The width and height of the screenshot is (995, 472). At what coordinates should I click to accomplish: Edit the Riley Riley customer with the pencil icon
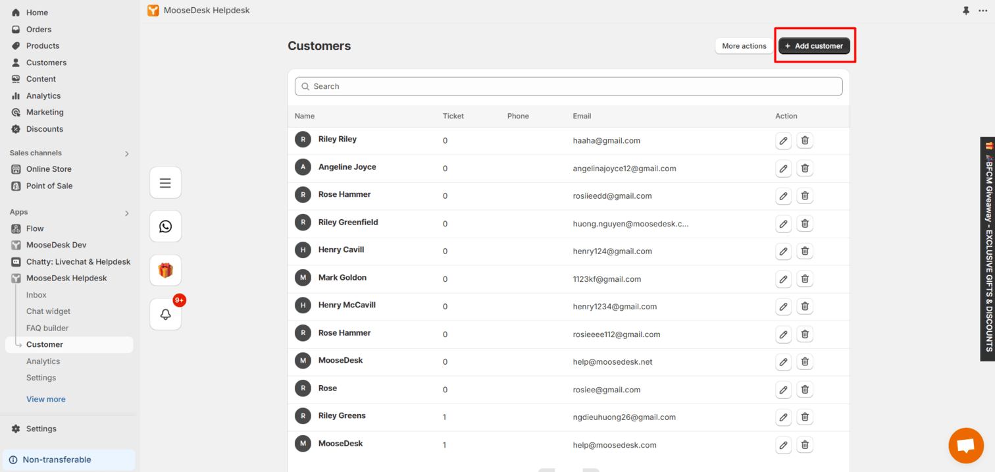(783, 140)
